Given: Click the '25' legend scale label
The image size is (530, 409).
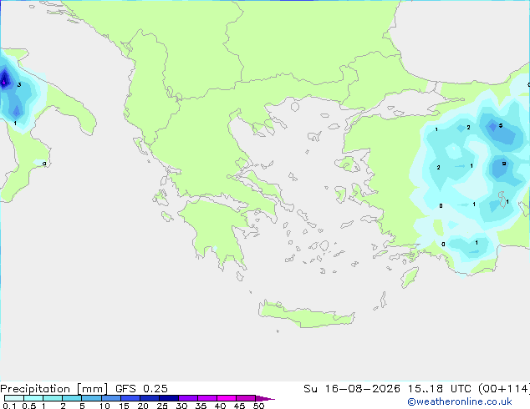Looking at the screenshot, I should (x=162, y=406).
